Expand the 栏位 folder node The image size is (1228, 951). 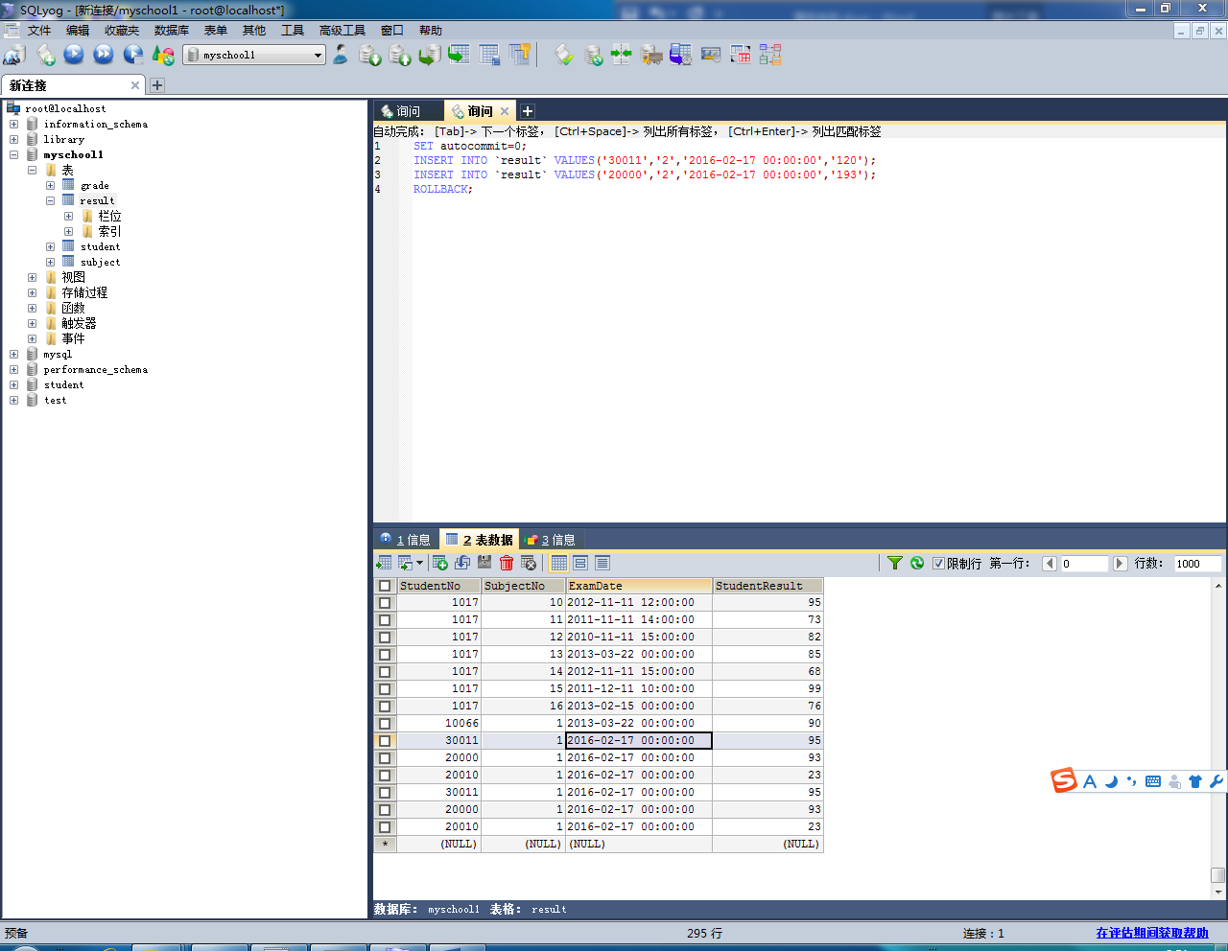click(68, 217)
